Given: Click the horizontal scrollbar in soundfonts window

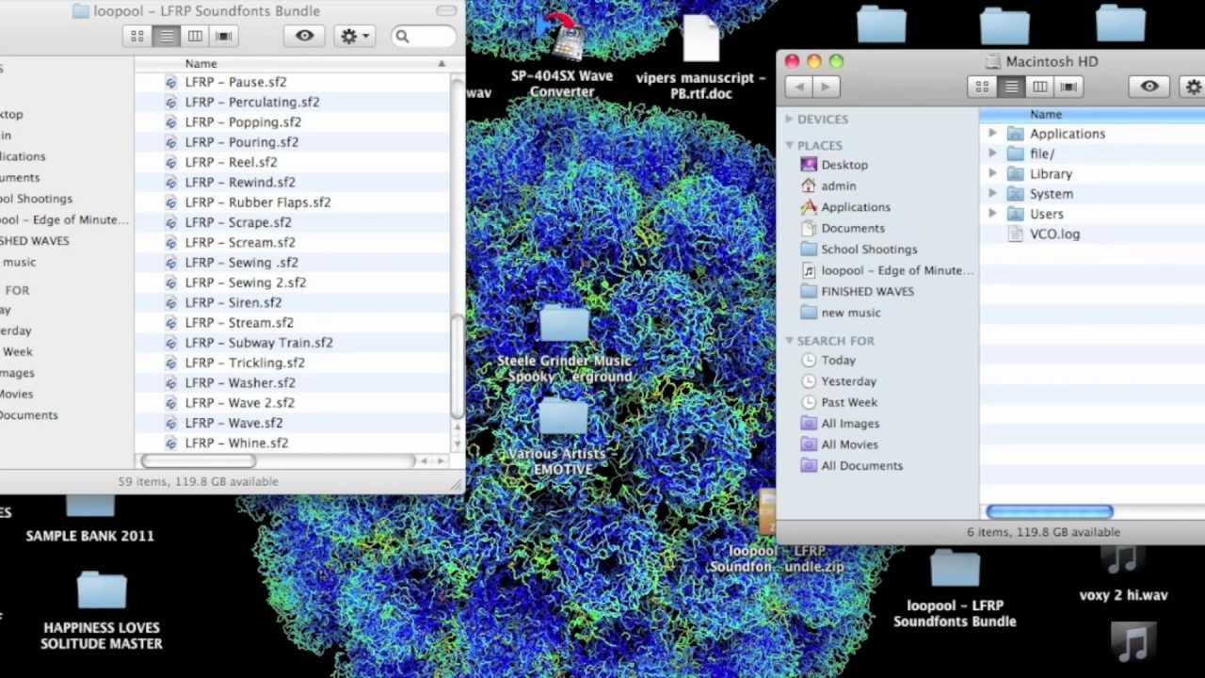Looking at the screenshot, I should click(x=198, y=461).
